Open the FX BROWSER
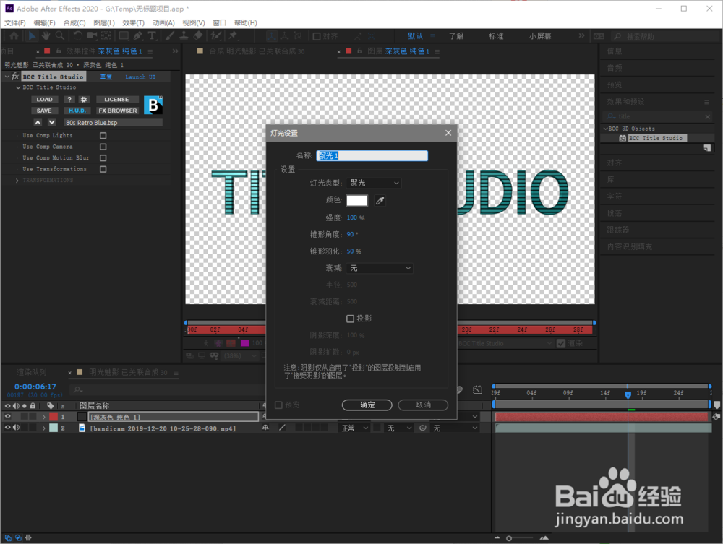 (118, 111)
